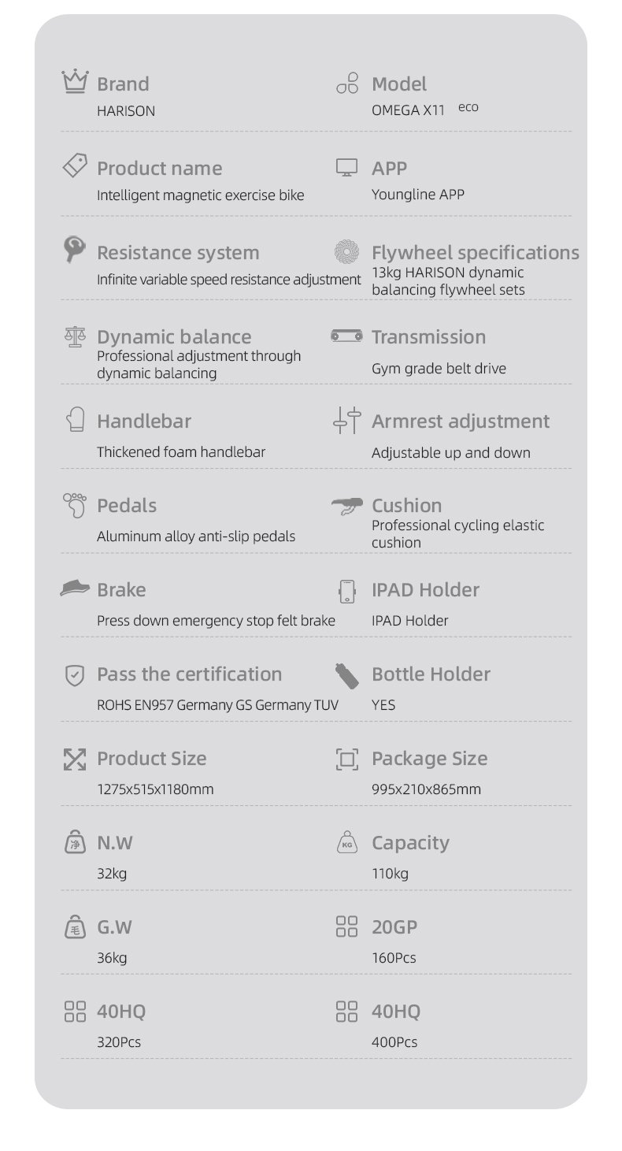
Task: Click the belt drive icon next to Transmission
Action: 346,336
